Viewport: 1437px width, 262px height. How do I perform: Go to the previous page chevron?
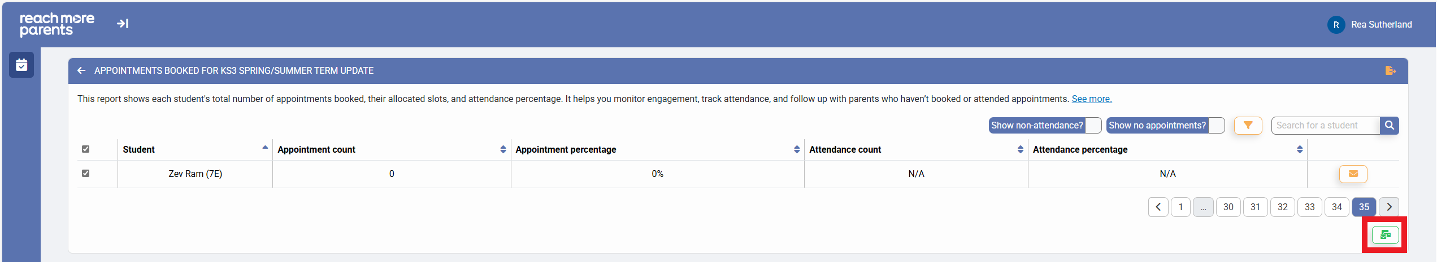(x=1158, y=207)
